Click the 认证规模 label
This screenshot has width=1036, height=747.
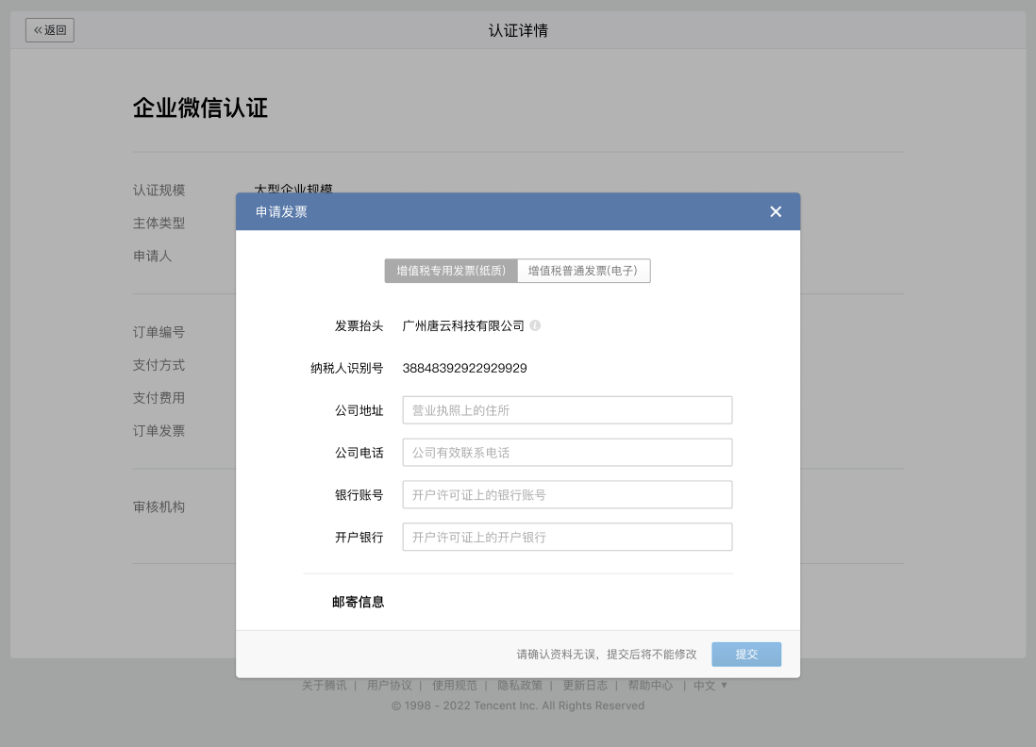coord(159,191)
